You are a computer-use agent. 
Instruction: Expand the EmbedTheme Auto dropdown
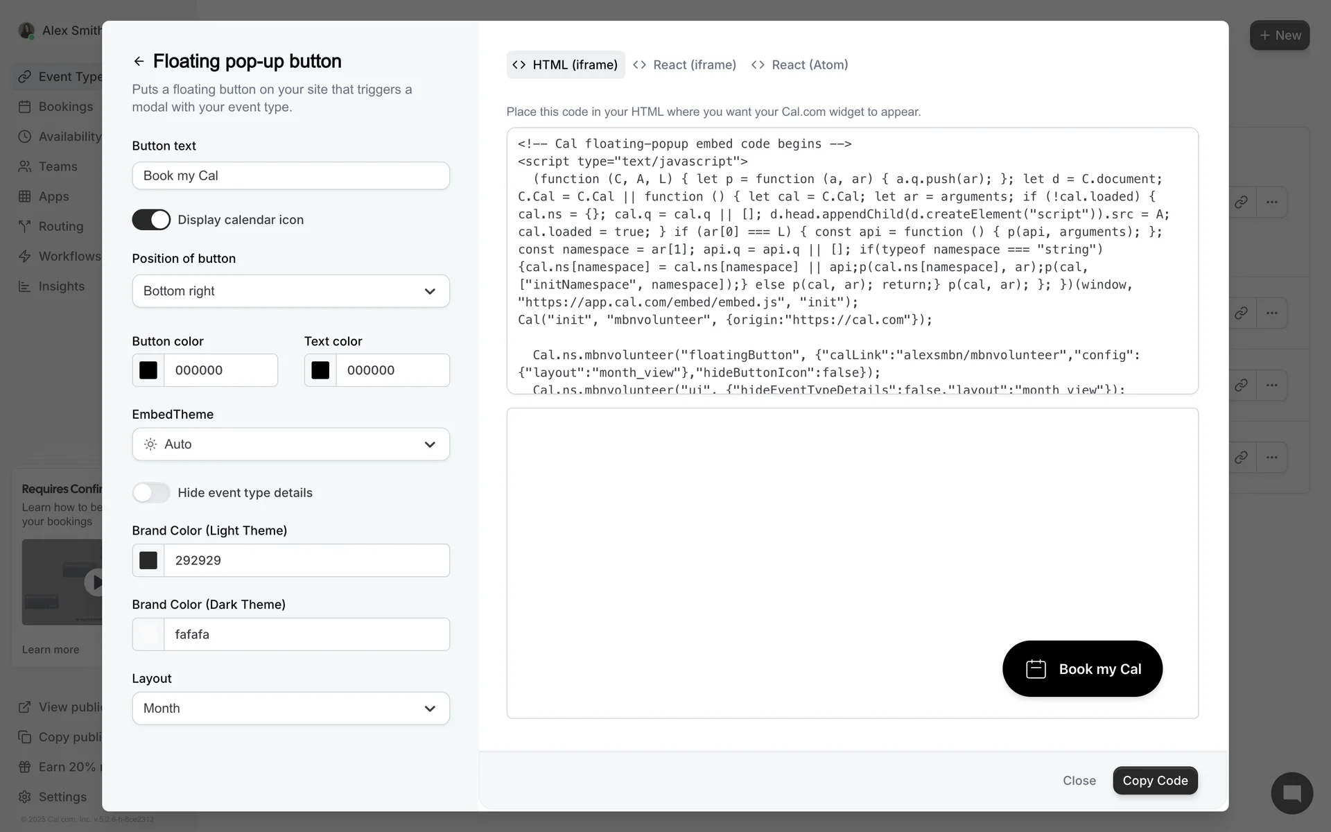tap(290, 444)
